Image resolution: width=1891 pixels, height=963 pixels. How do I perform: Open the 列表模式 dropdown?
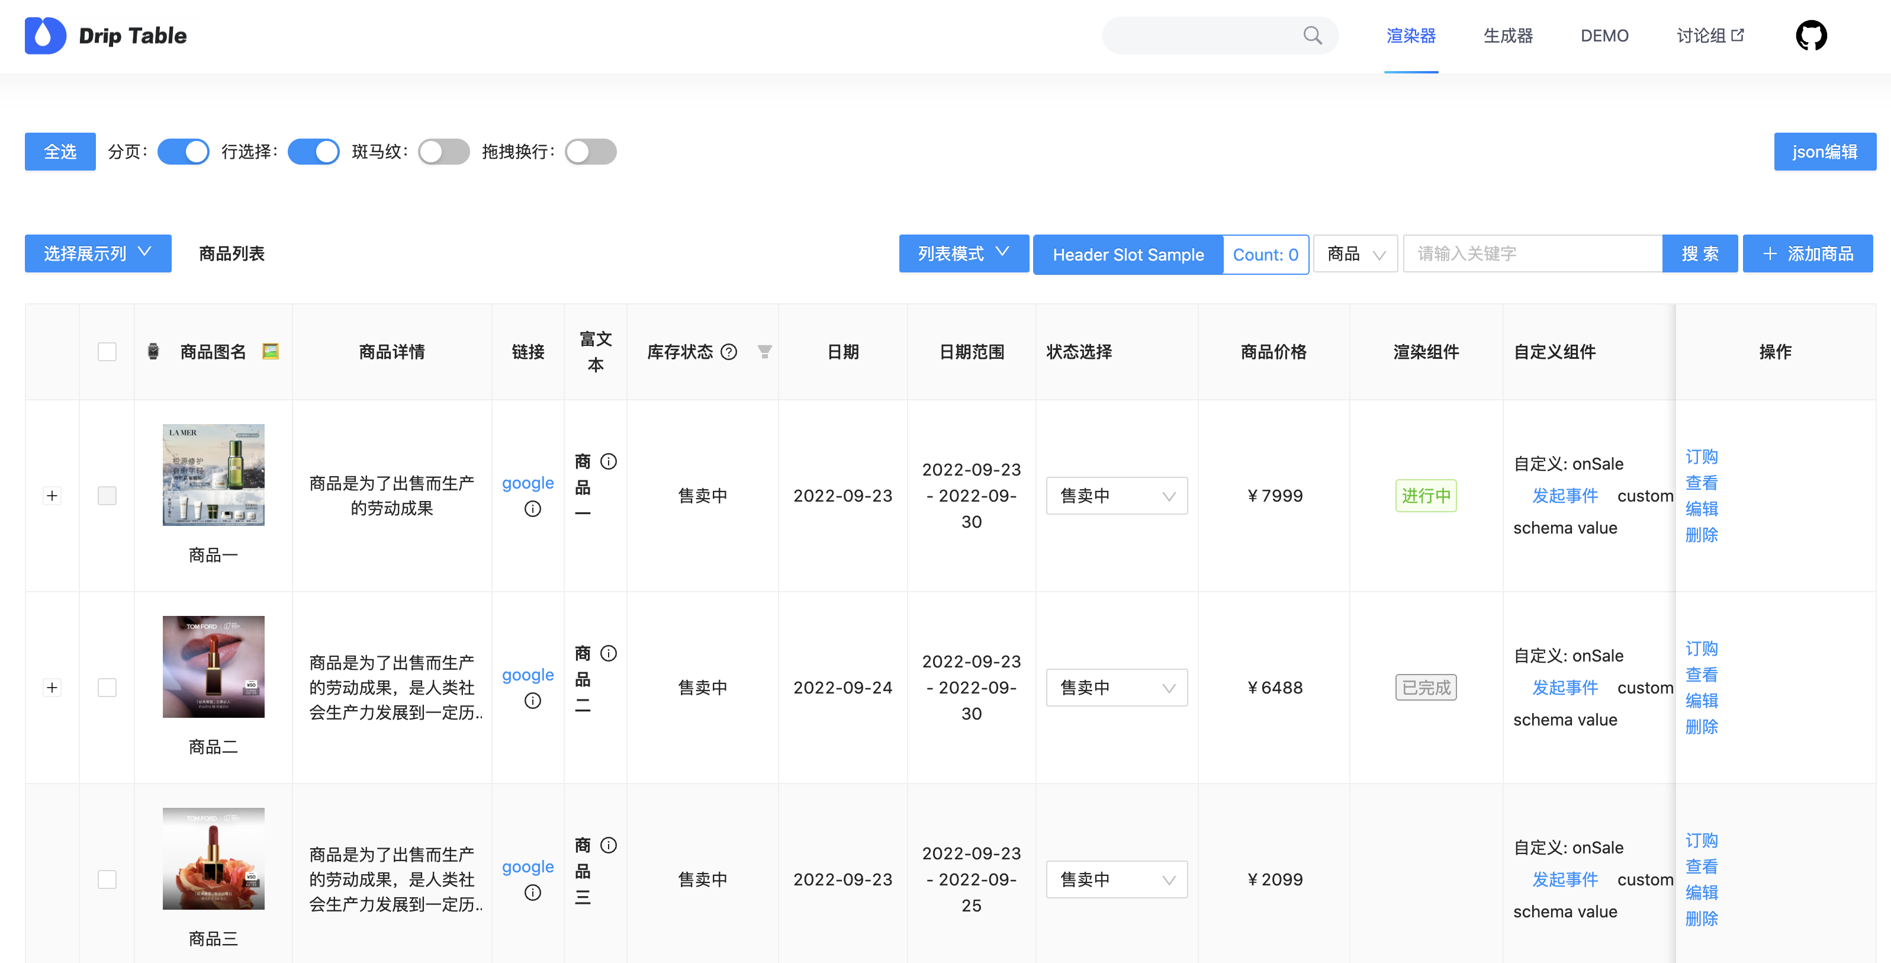point(963,253)
